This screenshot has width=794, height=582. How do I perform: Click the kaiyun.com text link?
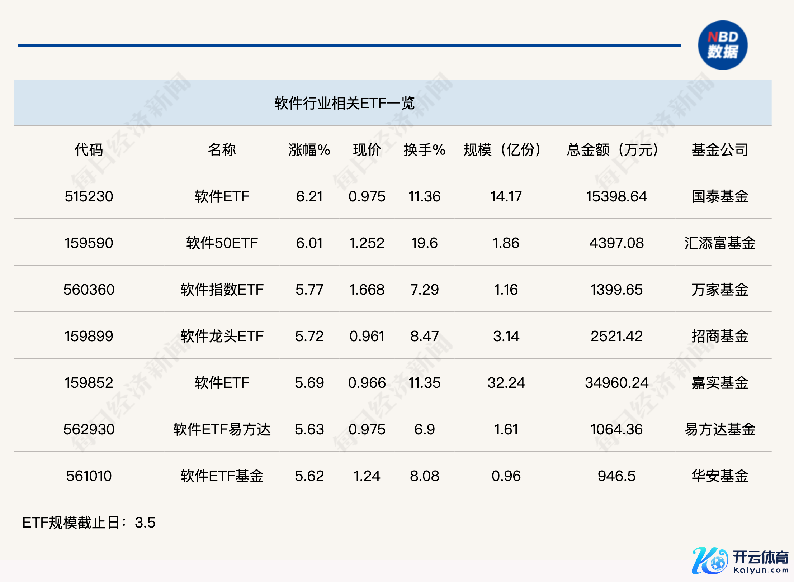[x=761, y=570]
